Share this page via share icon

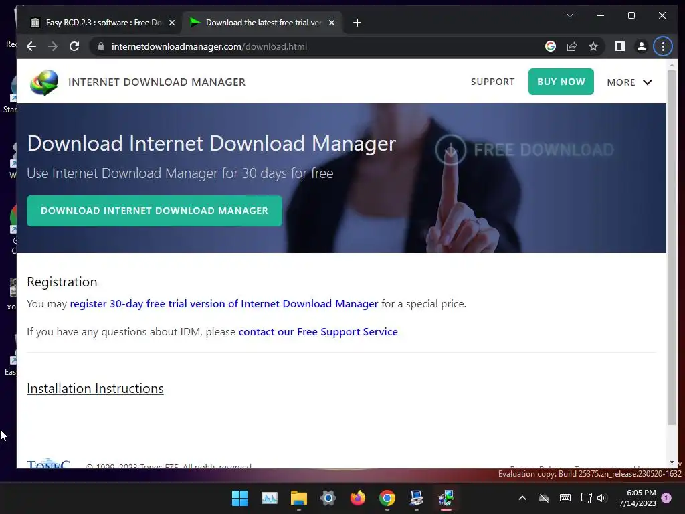[572, 46]
